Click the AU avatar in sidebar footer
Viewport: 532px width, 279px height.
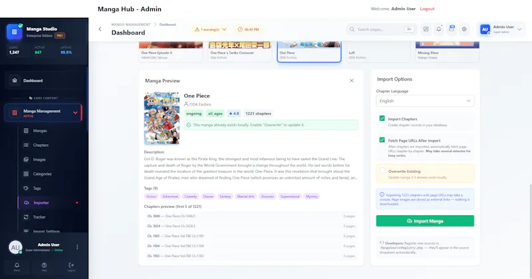point(15,247)
